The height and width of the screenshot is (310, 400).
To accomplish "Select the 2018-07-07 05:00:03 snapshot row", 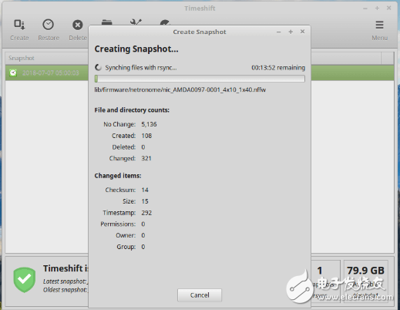I will [x=47, y=73].
